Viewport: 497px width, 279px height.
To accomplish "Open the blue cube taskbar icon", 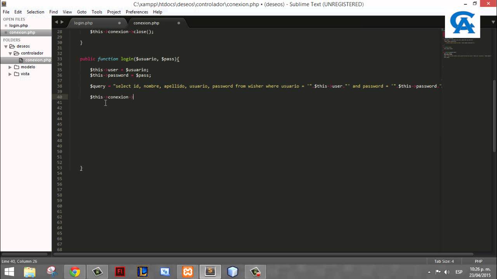I will (x=233, y=272).
